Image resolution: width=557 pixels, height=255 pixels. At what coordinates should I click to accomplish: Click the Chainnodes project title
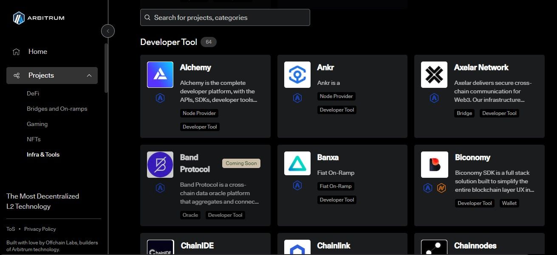tap(475, 246)
